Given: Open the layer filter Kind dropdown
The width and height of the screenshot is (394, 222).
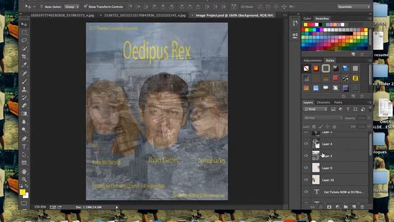Looking at the screenshot, I should pyautogui.click(x=315, y=109).
